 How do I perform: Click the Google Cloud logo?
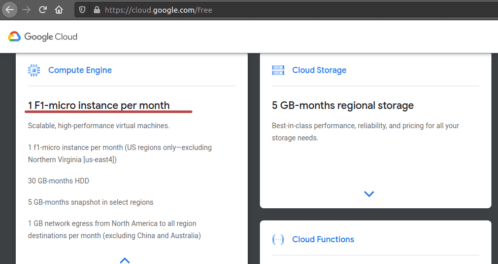pos(43,36)
